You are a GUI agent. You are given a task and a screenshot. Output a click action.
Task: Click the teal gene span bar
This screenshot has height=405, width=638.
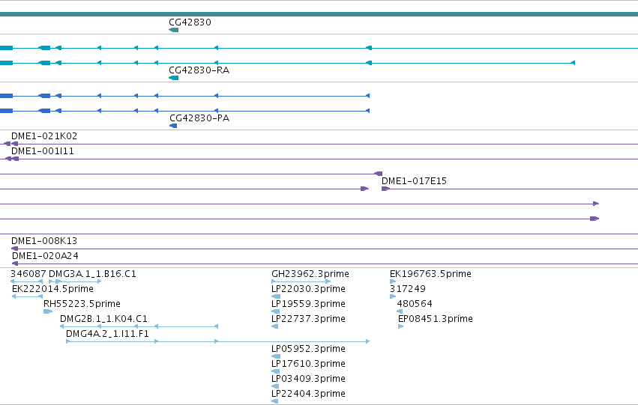coord(319,14)
